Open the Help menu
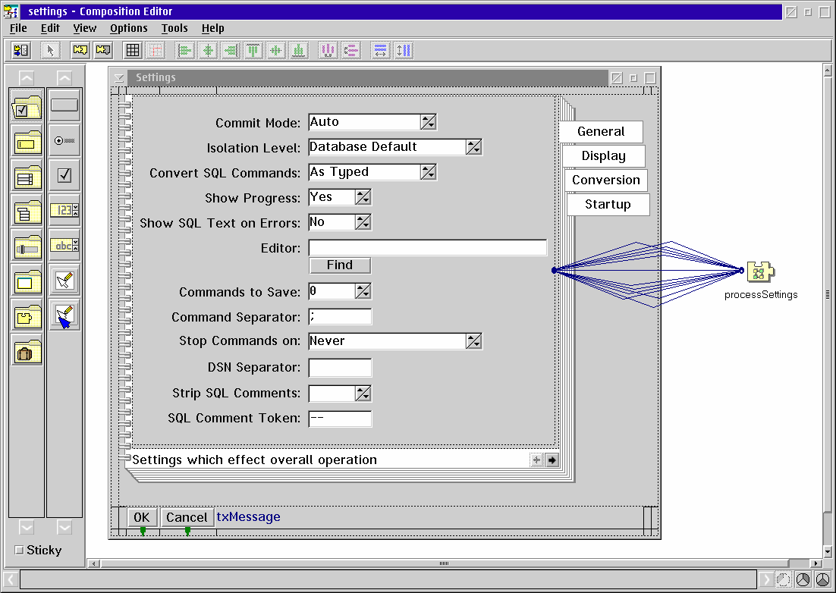836x593 pixels. point(212,28)
